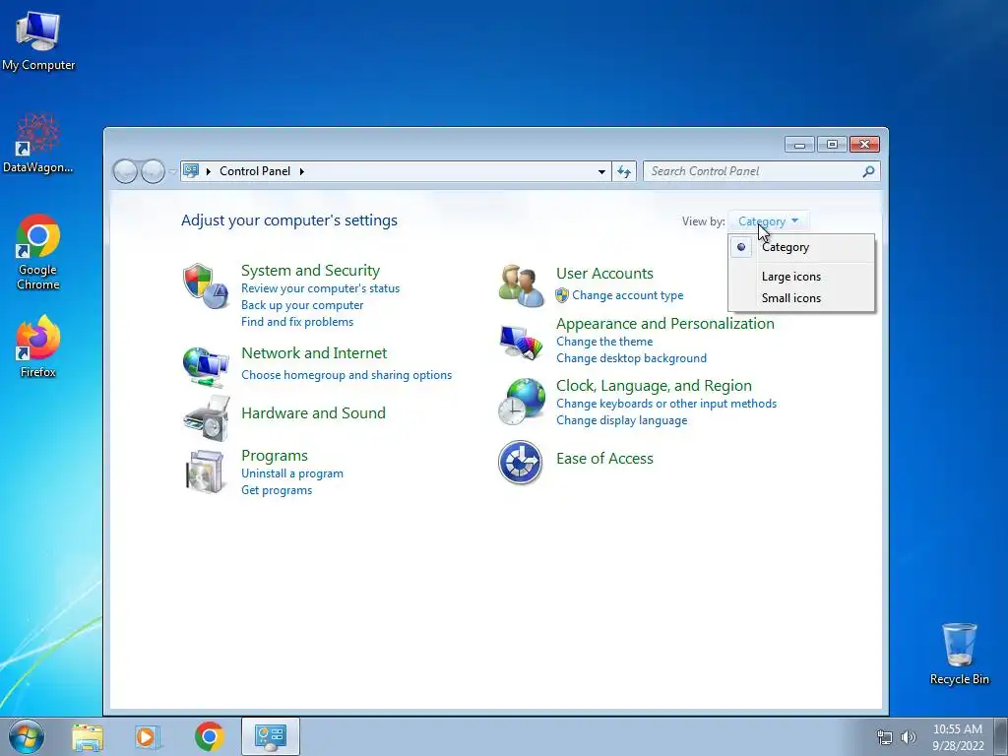This screenshot has height=756, width=1008.
Task: Select the Recycle Bin desktop icon
Action: click(x=959, y=654)
